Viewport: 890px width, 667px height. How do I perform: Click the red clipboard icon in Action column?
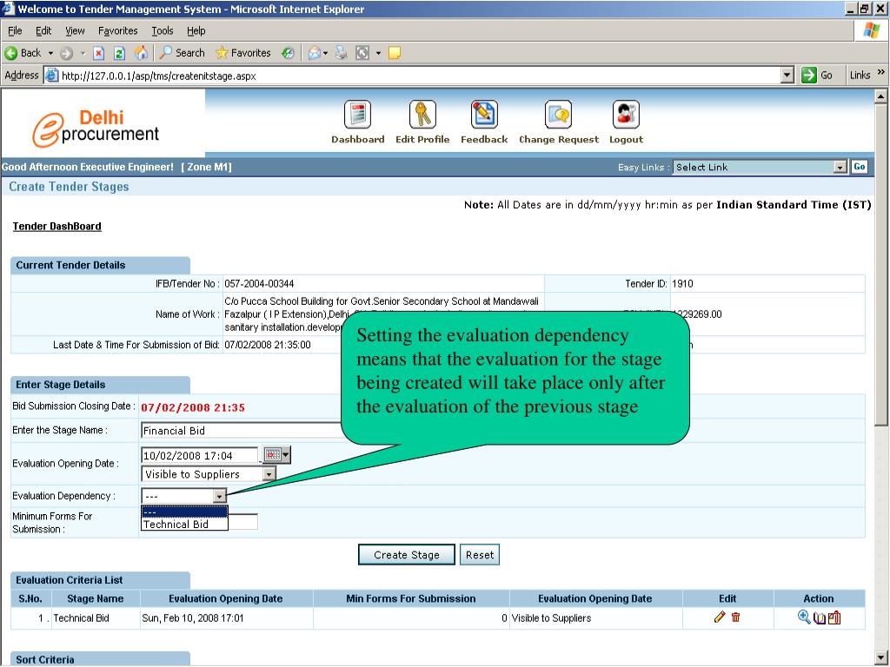tap(834, 617)
